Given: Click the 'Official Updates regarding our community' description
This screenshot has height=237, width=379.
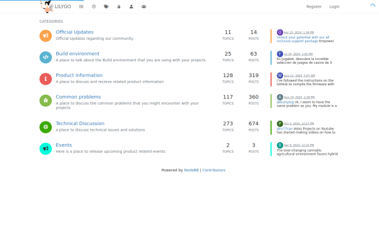Looking at the screenshot, I should [95, 39].
